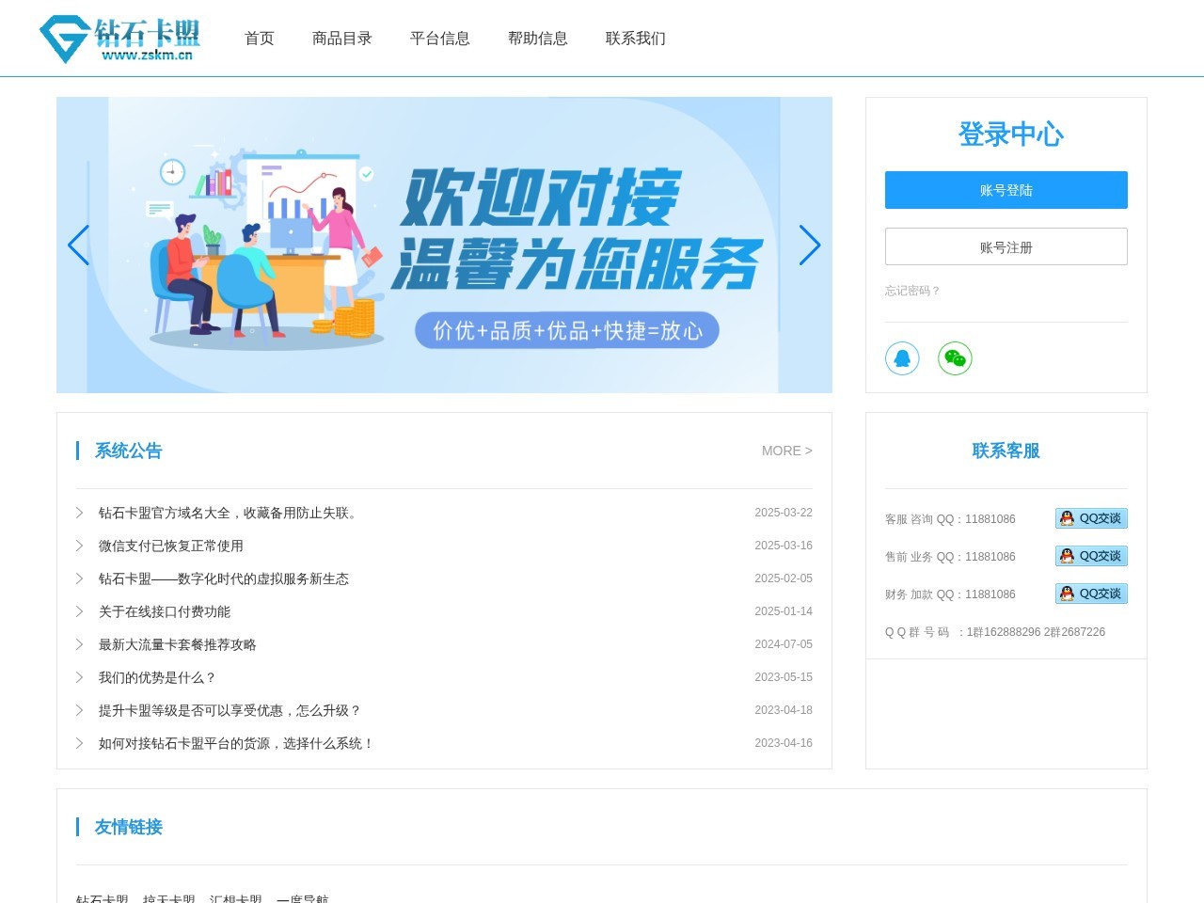Click the date 2024-07-05
The height and width of the screenshot is (903, 1204).
784,644
